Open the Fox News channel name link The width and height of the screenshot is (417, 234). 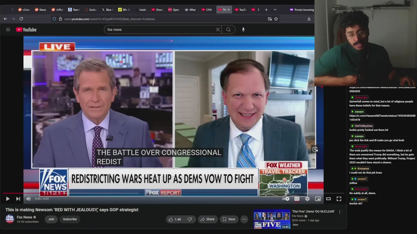click(x=24, y=217)
